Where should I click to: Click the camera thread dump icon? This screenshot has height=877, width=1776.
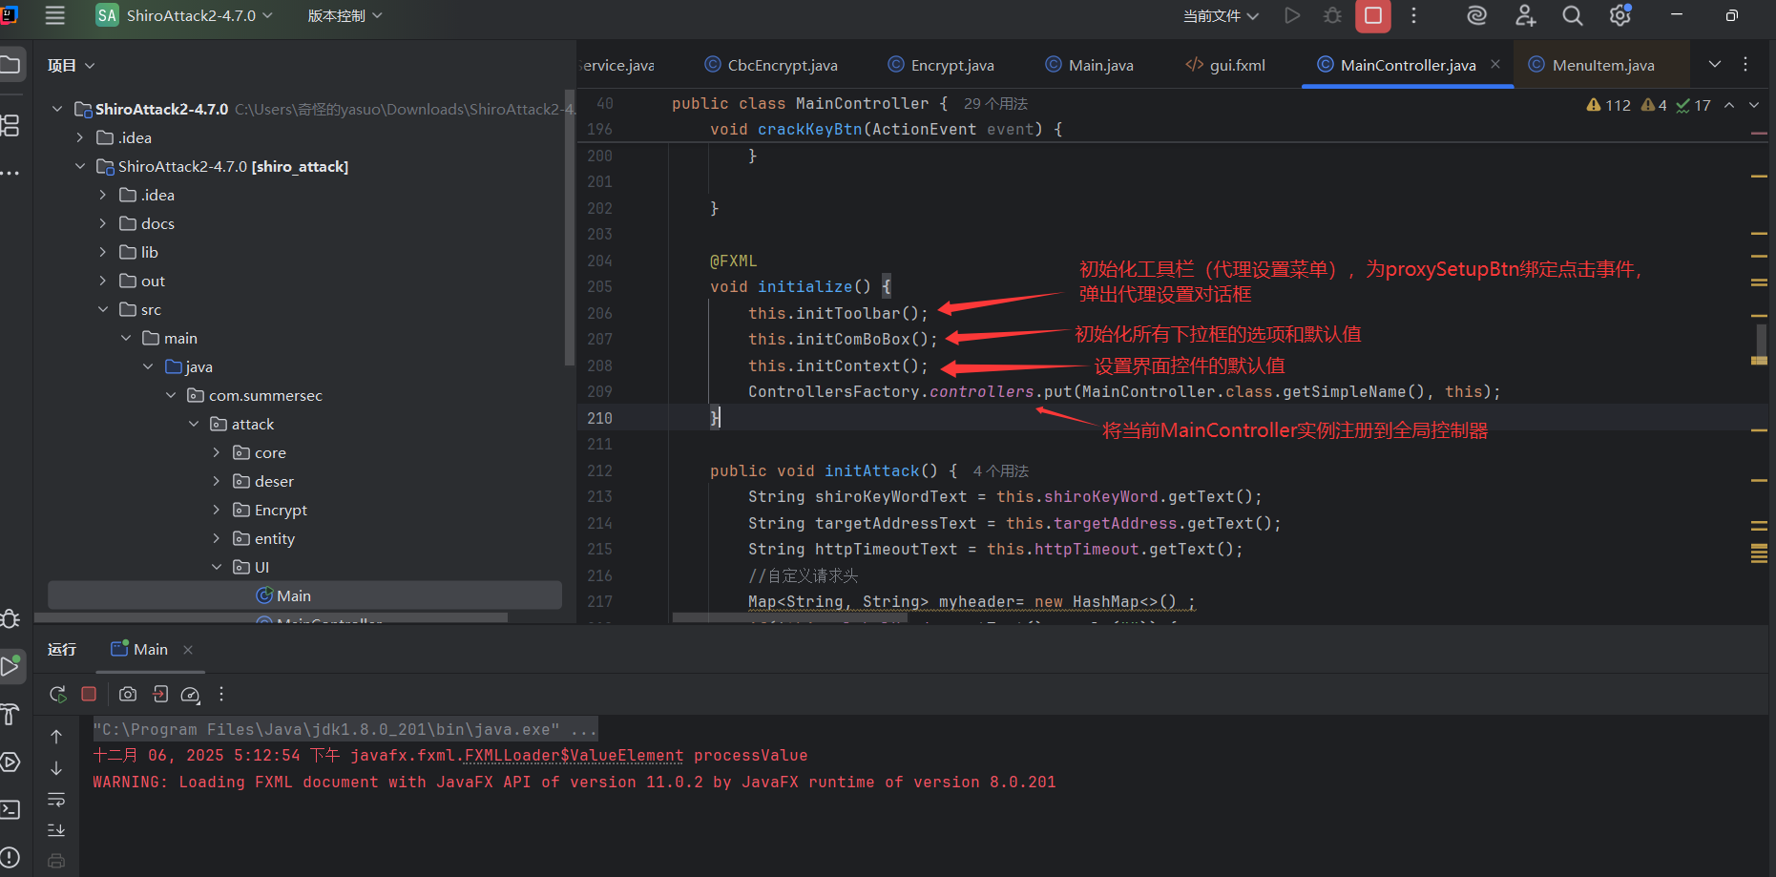coord(128,694)
